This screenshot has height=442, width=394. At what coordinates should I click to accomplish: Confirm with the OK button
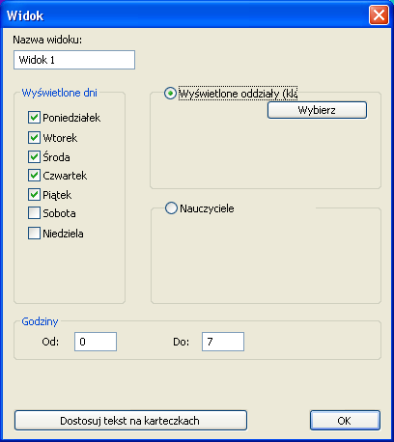pyautogui.click(x=345, y=421)
